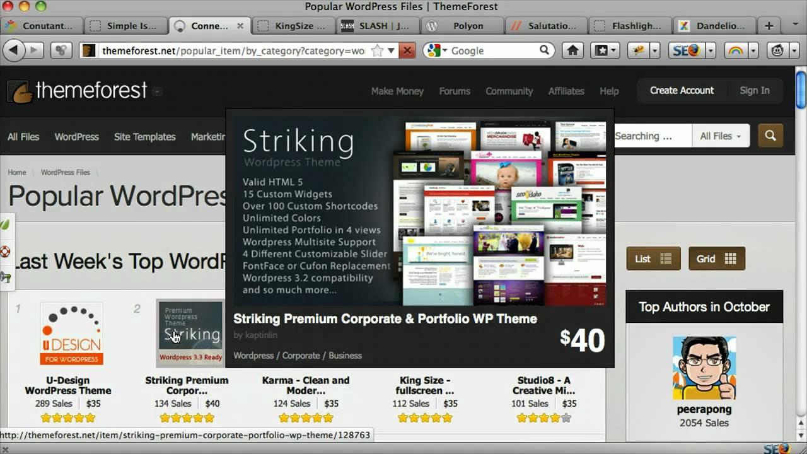
Task: Click the U-Design theme thumbnail
Action: pyautogui.click(x=71, y=334)
